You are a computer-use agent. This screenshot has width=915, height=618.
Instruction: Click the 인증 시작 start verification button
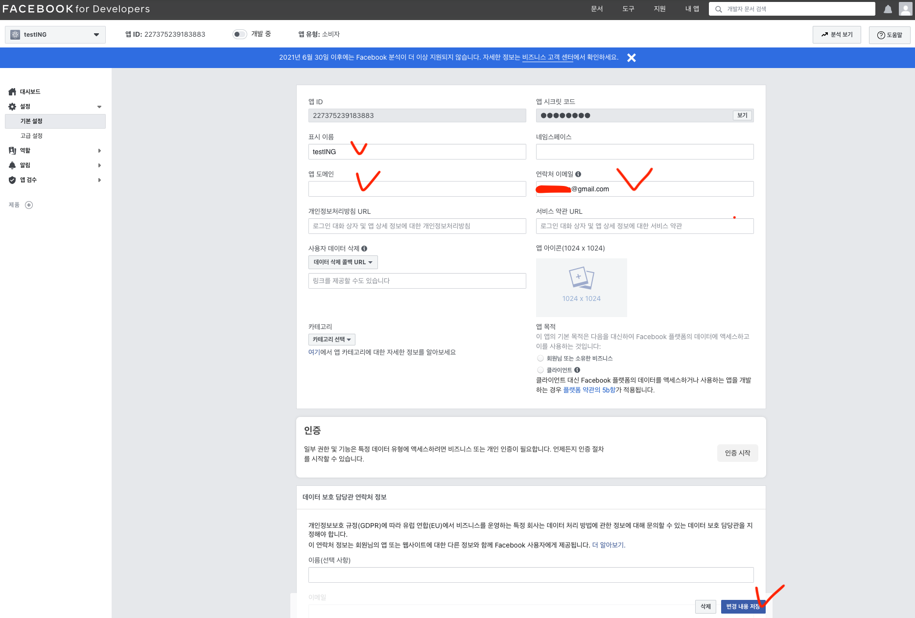(x=738, y=453)
